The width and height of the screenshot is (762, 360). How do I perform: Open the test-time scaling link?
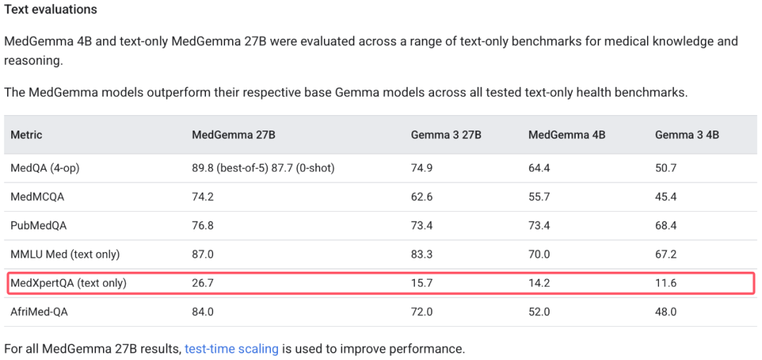pos(231,348)
